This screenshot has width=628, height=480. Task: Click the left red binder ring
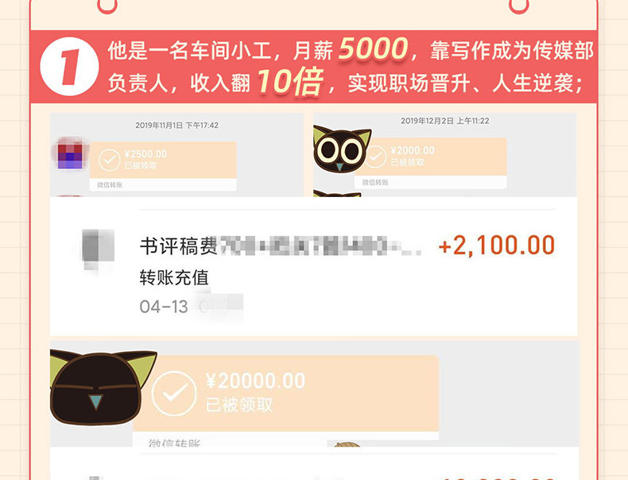click(107, 5)
